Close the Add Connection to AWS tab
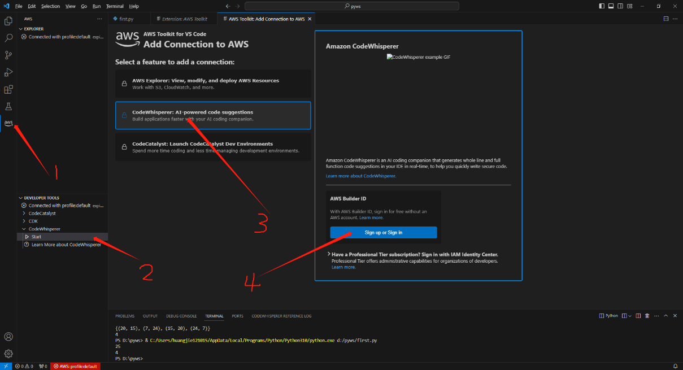 (x=310, y=19)
